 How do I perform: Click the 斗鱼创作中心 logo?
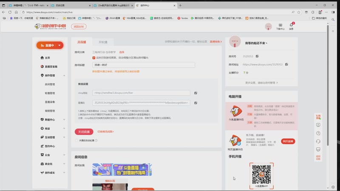click(50, 26)
